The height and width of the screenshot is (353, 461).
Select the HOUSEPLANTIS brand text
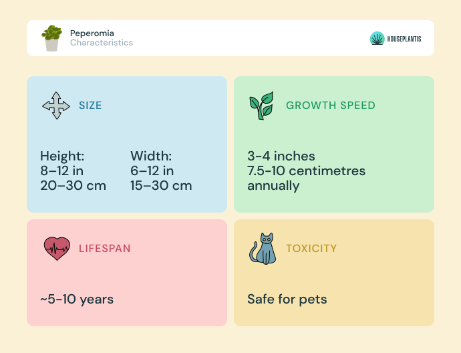(404, 39)
